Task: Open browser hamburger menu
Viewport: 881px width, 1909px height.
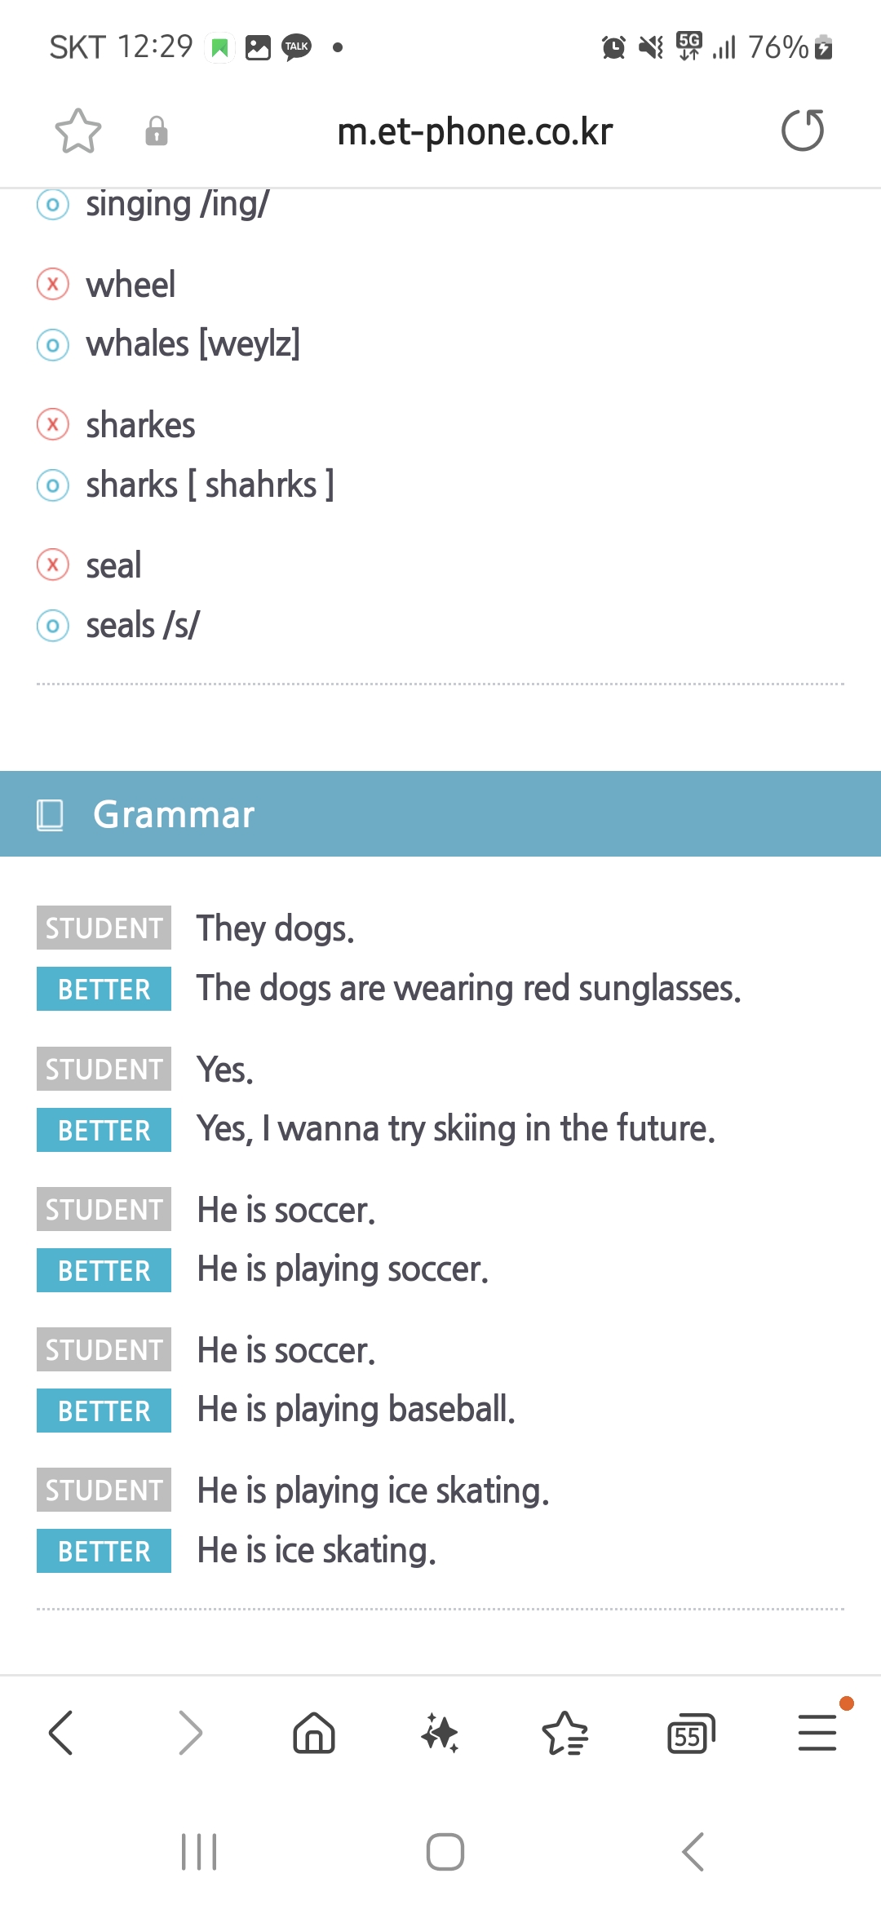Action: [x=817, y=1733]
